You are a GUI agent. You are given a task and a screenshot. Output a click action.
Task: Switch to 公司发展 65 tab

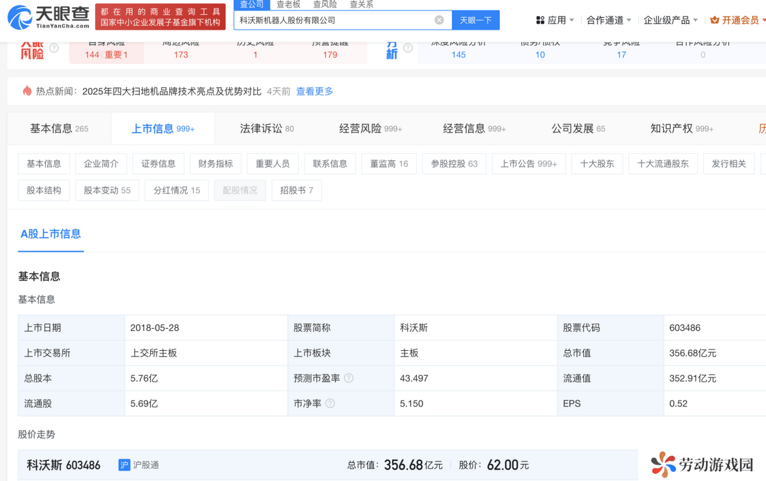(578, 128)
